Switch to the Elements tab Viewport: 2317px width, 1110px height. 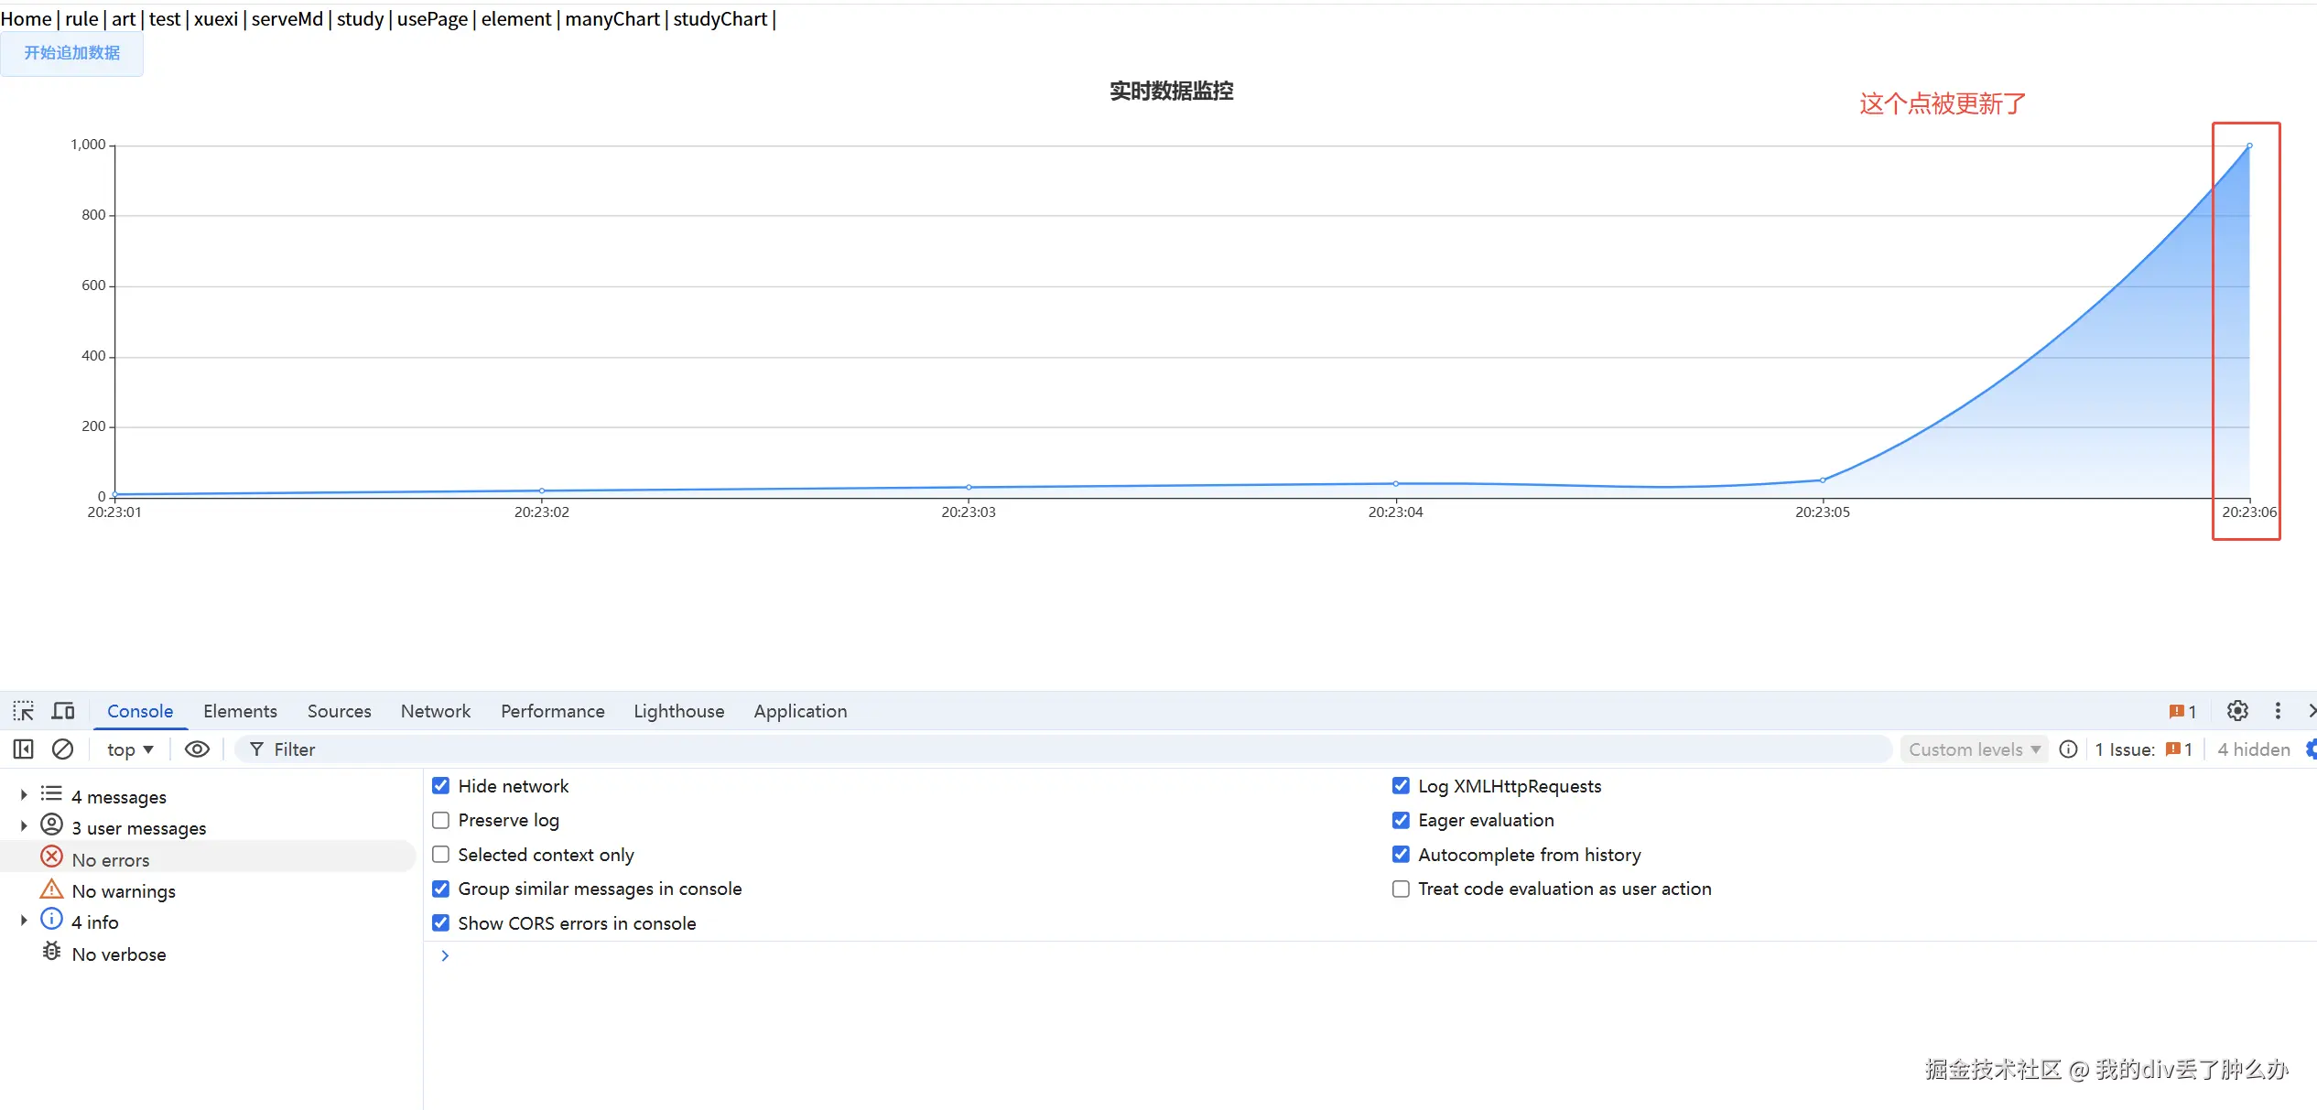pyautogui.click(x=240, y=711)
